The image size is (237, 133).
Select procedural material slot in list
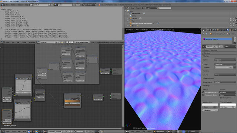pyautogui.click(x=217, y=39)
